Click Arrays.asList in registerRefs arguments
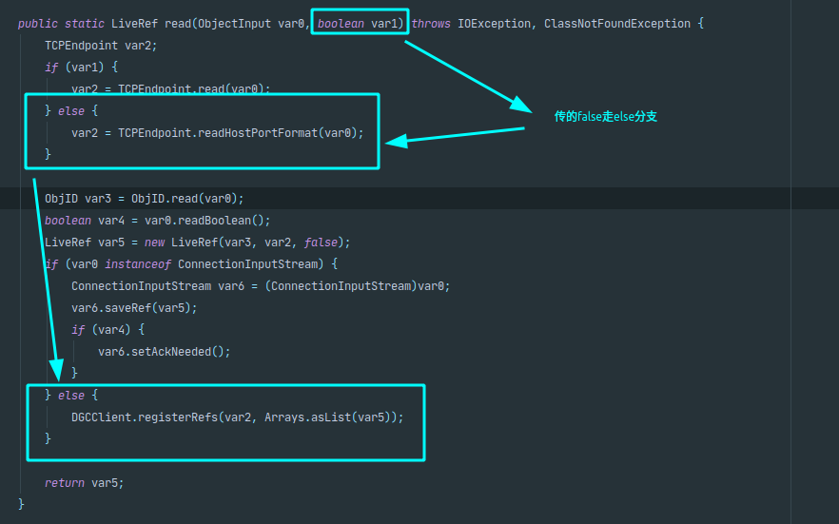Viewport: 839px width, 524px height. [x=301, y=417]
